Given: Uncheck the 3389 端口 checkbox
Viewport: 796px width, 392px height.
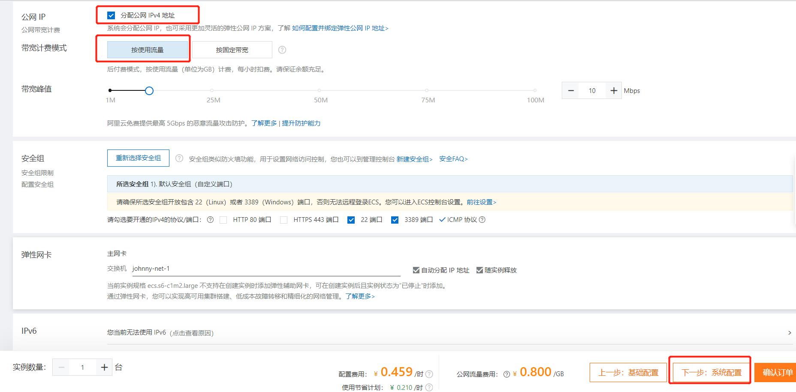Looking at the screenshot, I should pos(395,220).
